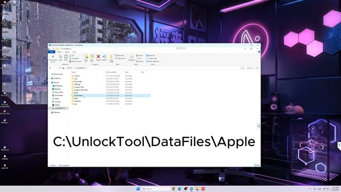Click This PC in the address path
Image resolution: width=341 pixels, height=192 pixels.
[70, 68]
